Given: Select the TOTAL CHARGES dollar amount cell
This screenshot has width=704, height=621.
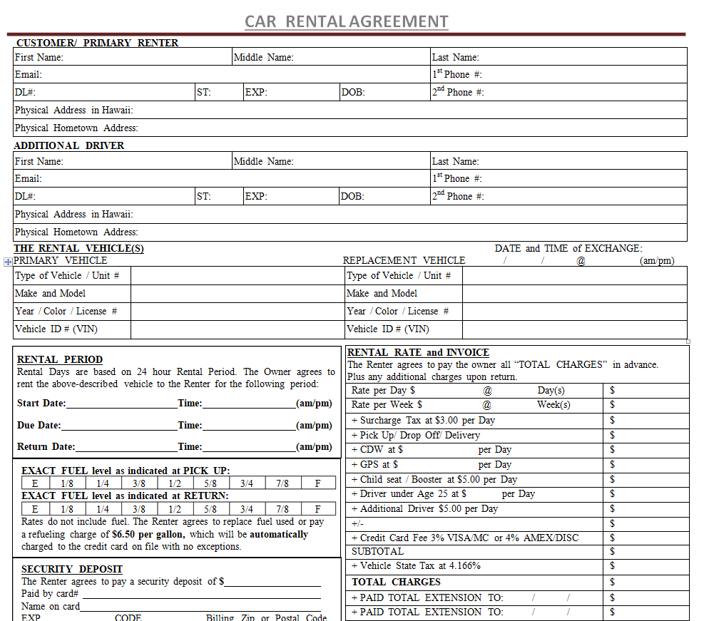Looking at the screenshot, I should point(646,582).
